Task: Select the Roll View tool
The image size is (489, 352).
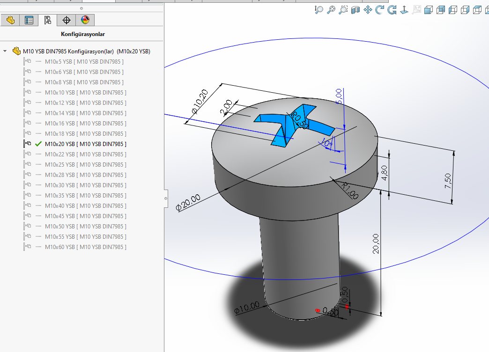Action: (392, 10)
